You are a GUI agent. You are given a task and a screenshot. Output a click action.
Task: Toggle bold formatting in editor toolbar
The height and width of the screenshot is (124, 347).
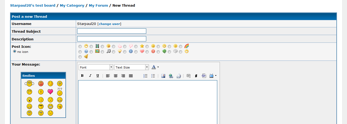point(82,76)
